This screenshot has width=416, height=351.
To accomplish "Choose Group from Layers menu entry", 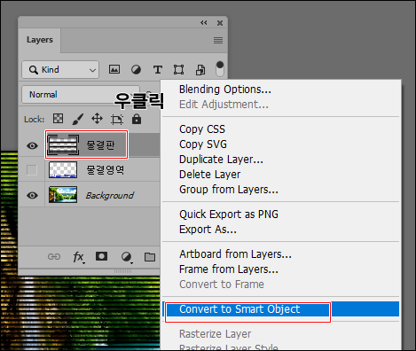I will pyautogui.click(x=229, y=190).
